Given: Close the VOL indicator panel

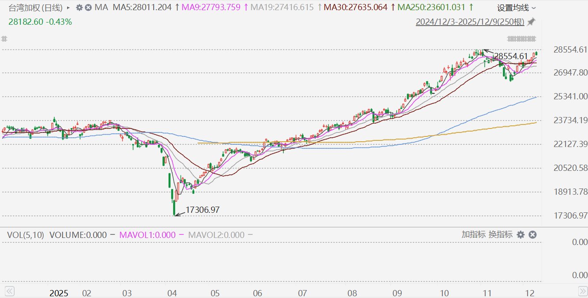Looking at the screenshot, I should click(x=532, y=235).
